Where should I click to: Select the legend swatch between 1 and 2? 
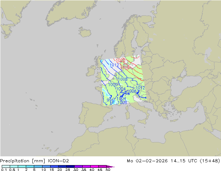click(x=22, y=166)
